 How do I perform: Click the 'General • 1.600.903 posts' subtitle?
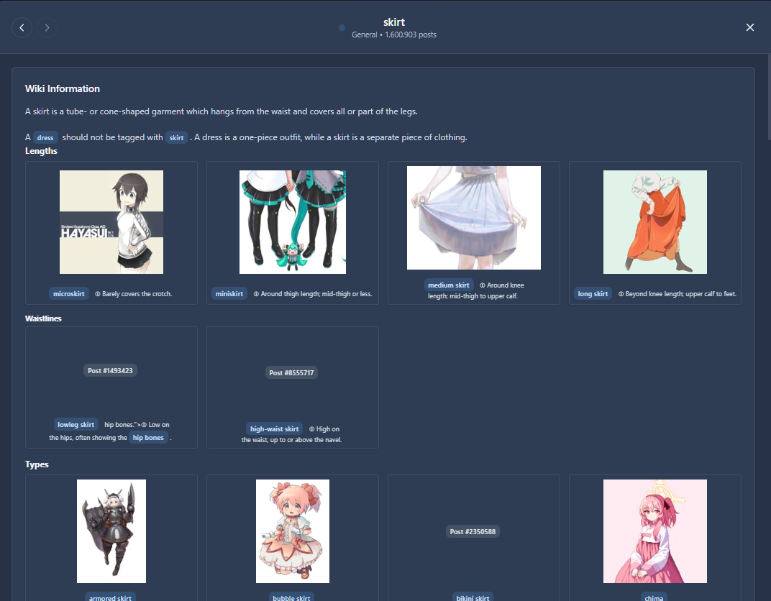tap(394, 35)
